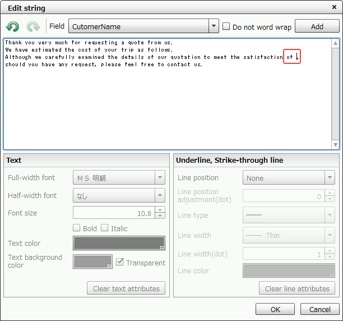Toggle the Italic checkbox
Viewport: 343px width, 321px height.
tap(104, 228)
